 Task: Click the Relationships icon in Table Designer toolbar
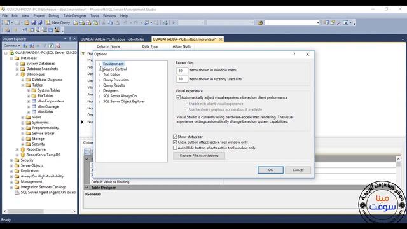[24, 31]
